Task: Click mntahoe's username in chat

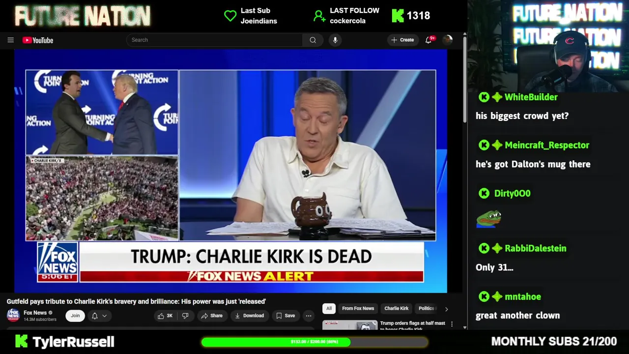Action: point(522,296)
